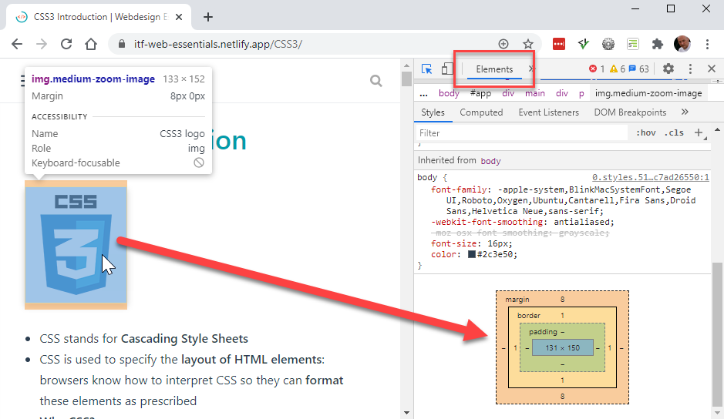Click the top border value 1 in box model
The width and height of the screenshot is (724, 419).
(x=562, y=316)
